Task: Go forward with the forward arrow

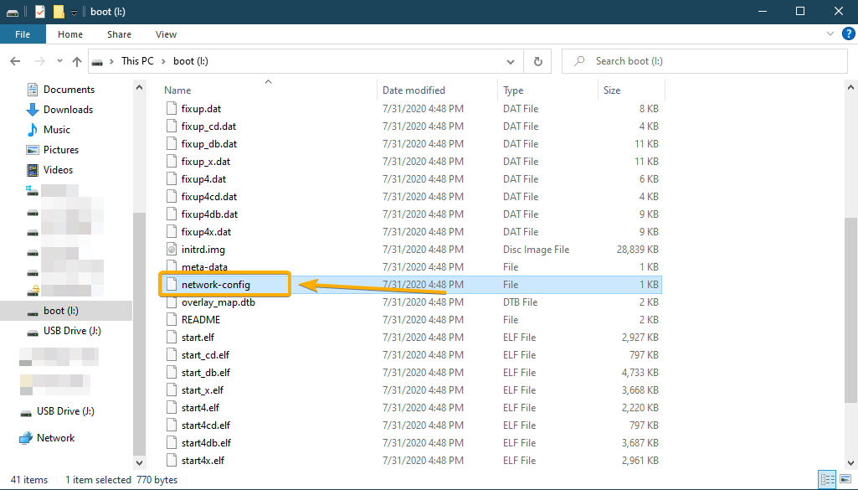Action: tap(39, 61)
